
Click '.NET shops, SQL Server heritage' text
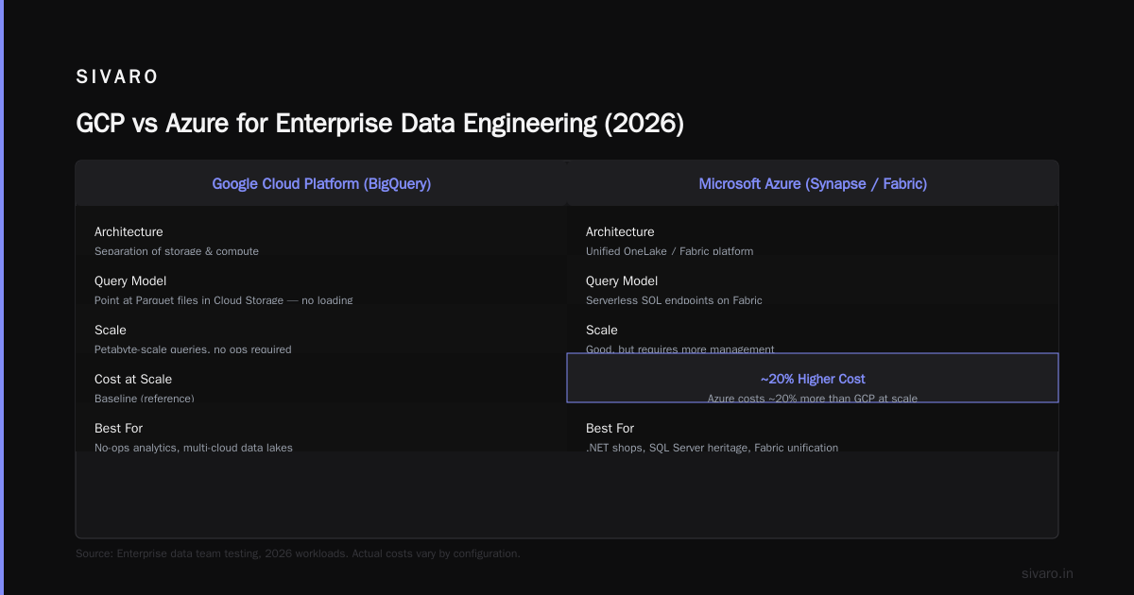coord(668,448)
